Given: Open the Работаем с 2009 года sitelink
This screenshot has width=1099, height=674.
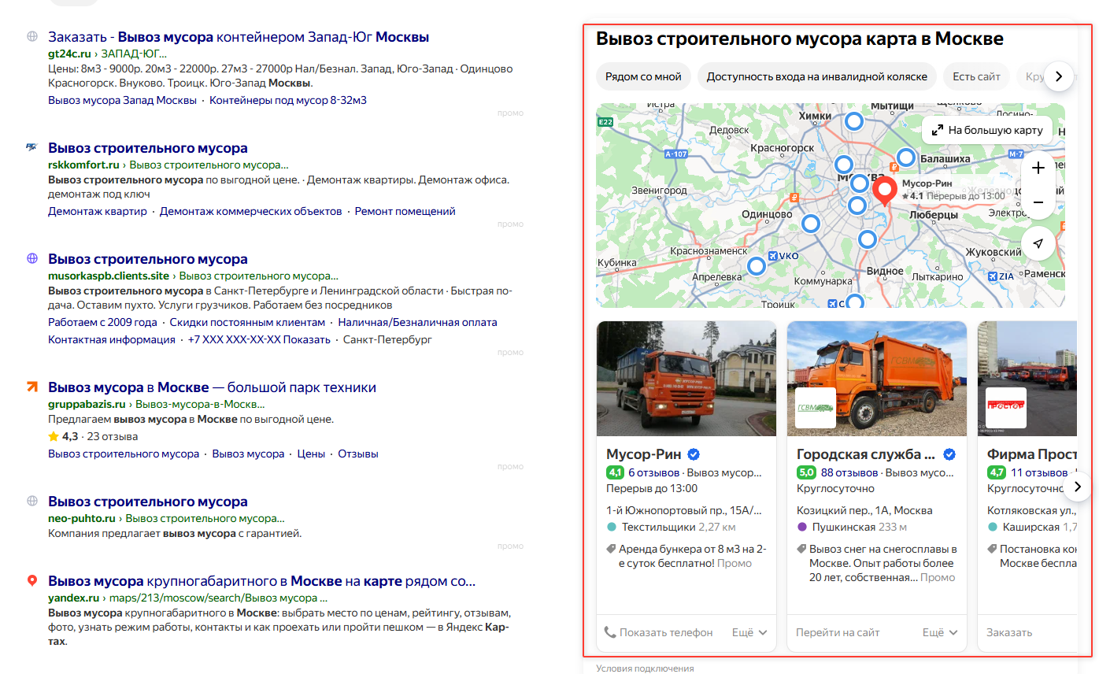Looking at the screenshot, I should [x=102, y=322].
